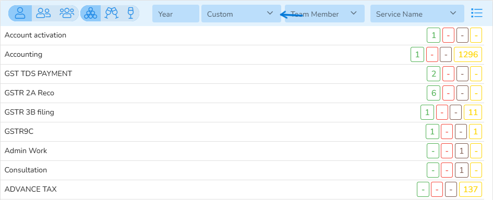
Task: Click brown dash box in GST TDS PAYMENT row
Action: [x=463, y=74]
